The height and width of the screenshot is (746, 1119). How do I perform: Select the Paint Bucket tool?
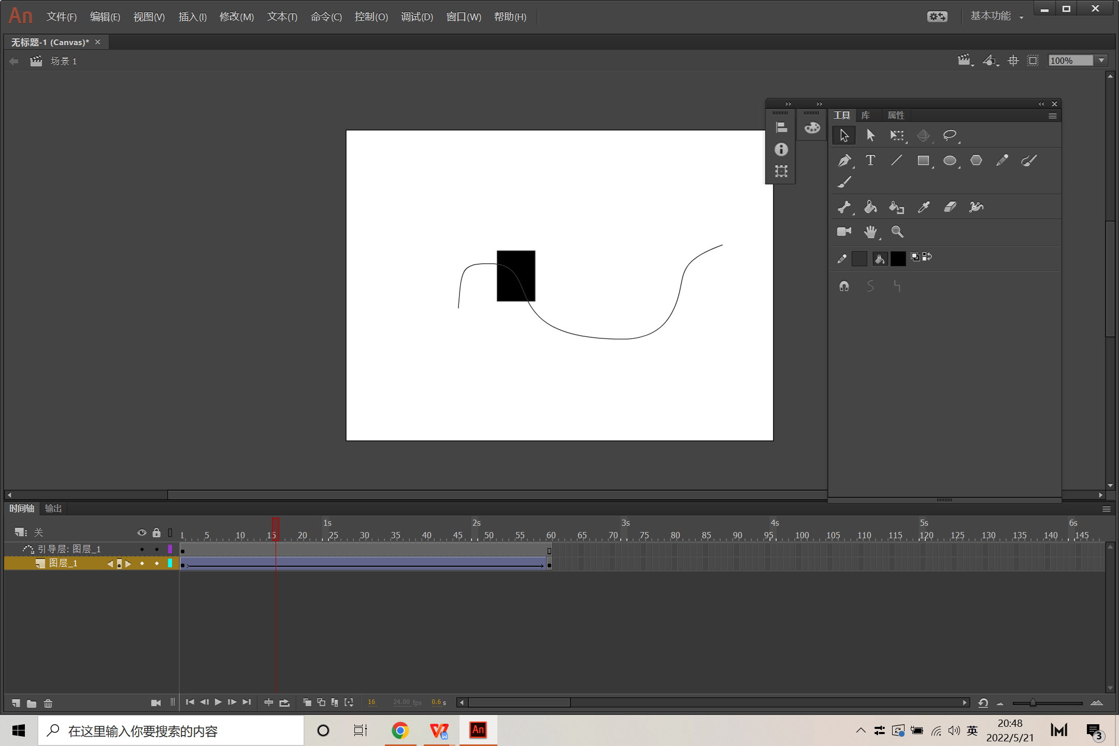(870, 207)
